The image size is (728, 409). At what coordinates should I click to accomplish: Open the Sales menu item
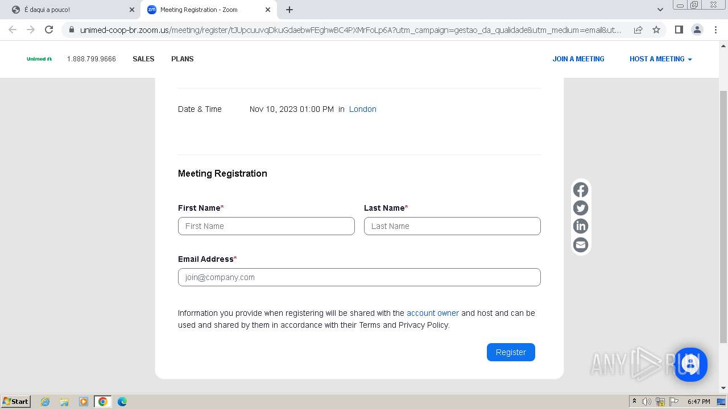coord(143,59)
